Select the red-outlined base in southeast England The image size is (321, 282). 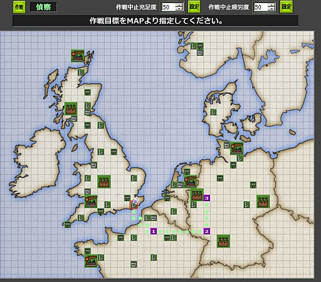(x=134, y=204)
